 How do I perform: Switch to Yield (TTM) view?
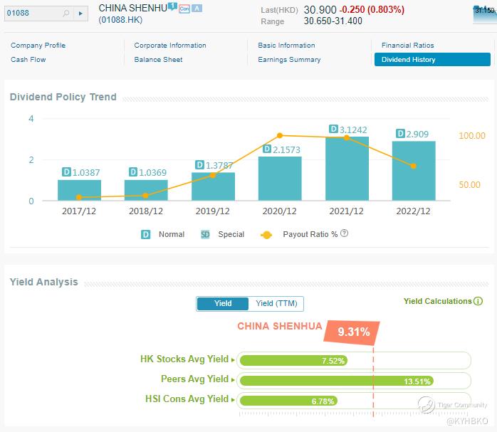276,304
